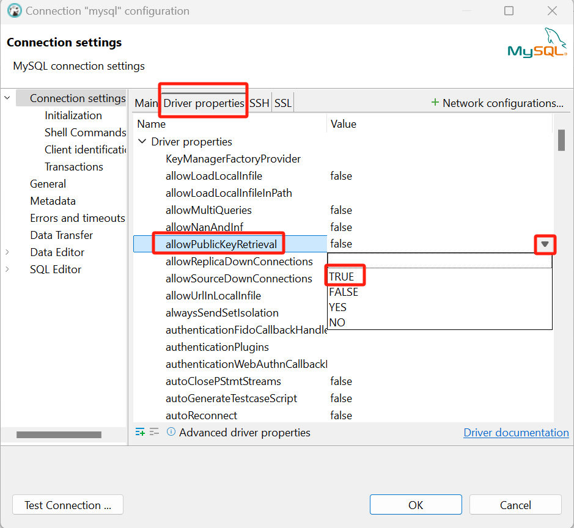Open Network configurations link
Screen dimensions: 574x528
pyautogui.click(x=502, y=103)
